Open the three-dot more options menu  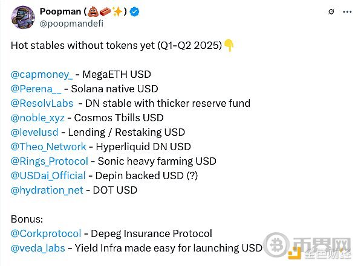[347, 11]
